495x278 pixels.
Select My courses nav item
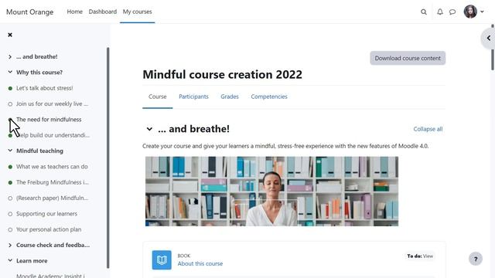[x=138, y=12]
